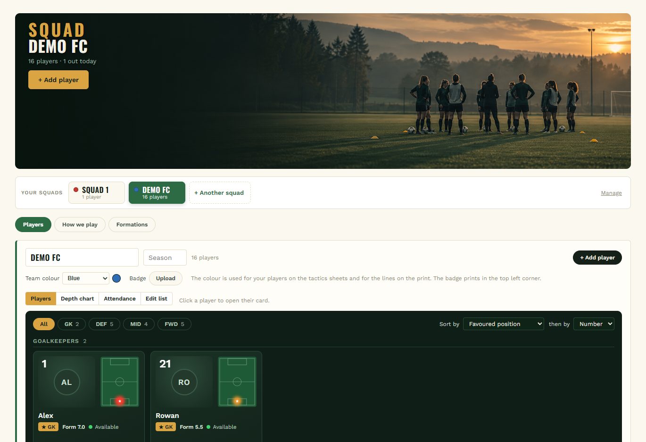646x442 pixels.
Task: Open the Manage squads link
Action: coord(611,193)
